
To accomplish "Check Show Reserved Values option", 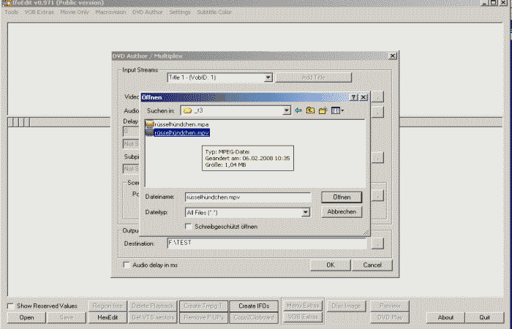I will coord(10,306).
